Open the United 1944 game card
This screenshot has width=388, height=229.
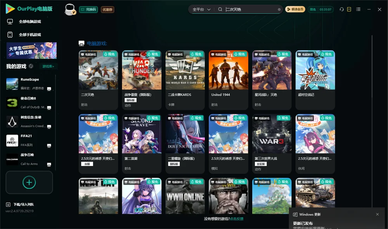[x=229, y=80]
